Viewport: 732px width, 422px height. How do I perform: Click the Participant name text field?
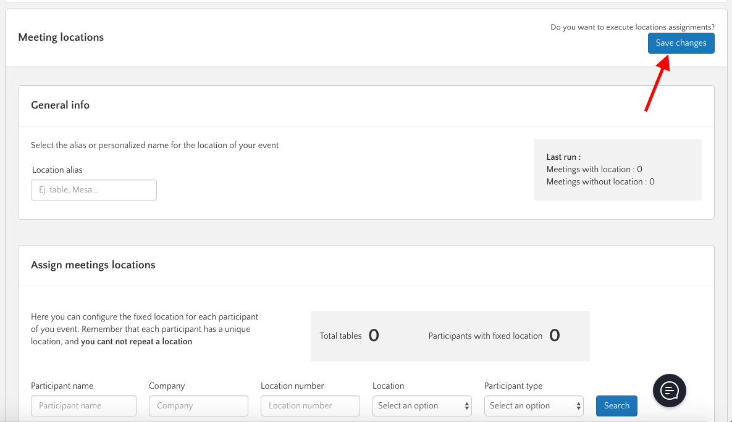click(x=83, y=406)
